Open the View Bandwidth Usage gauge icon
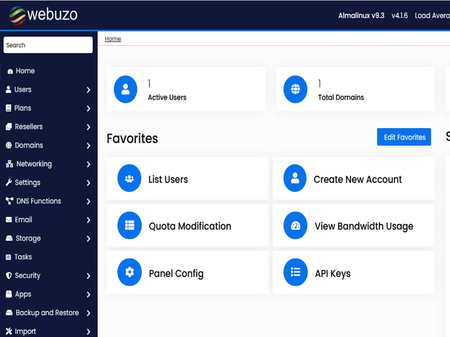Image resolution: width=450 pixels, height=337 pixels. [x=295, y=226]
